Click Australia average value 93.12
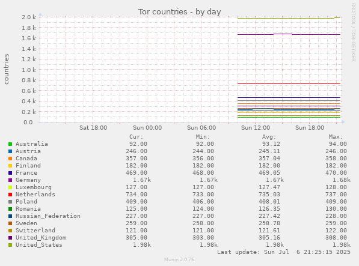This screenshot has width=359, height=266. click(x=271, y=144)
